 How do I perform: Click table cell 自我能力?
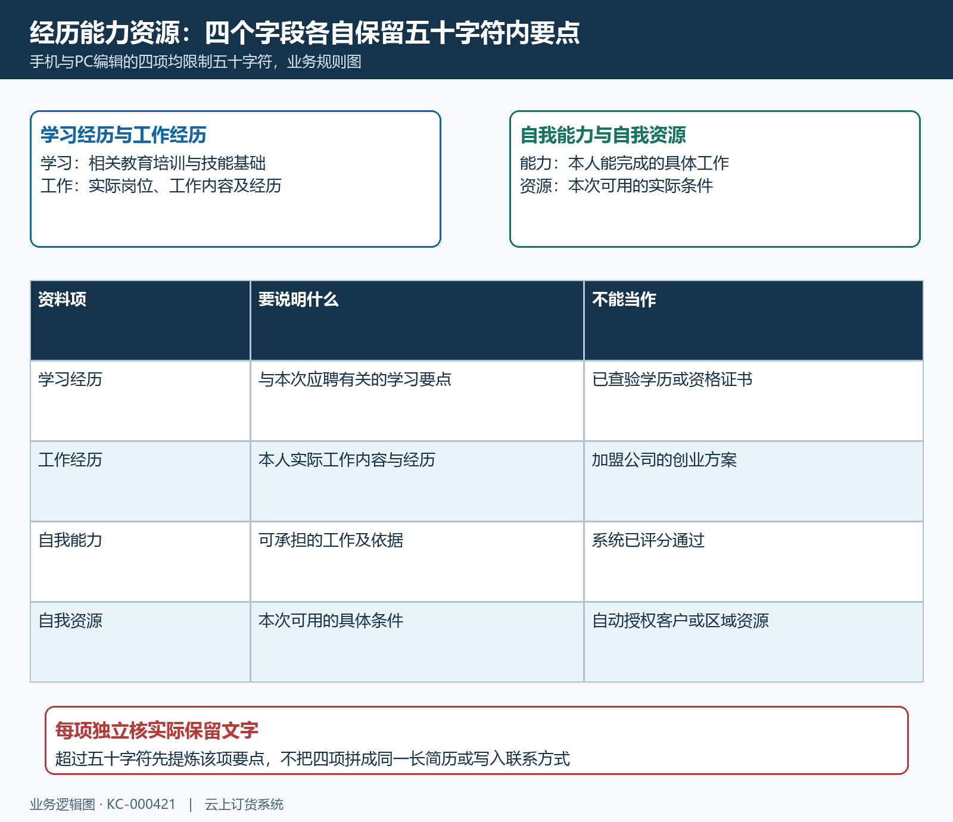(141, 562)
